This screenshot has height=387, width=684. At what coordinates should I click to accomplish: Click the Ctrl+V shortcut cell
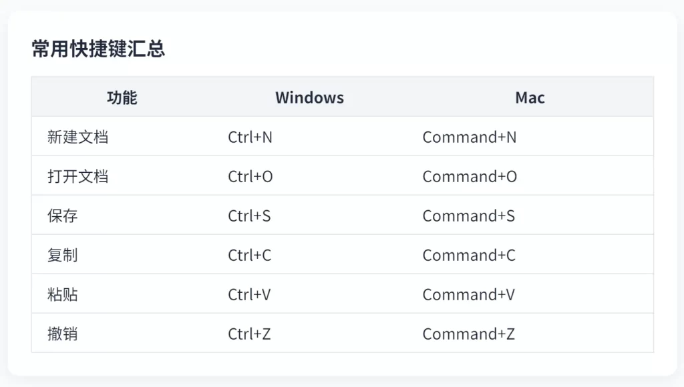pos(249,295)
